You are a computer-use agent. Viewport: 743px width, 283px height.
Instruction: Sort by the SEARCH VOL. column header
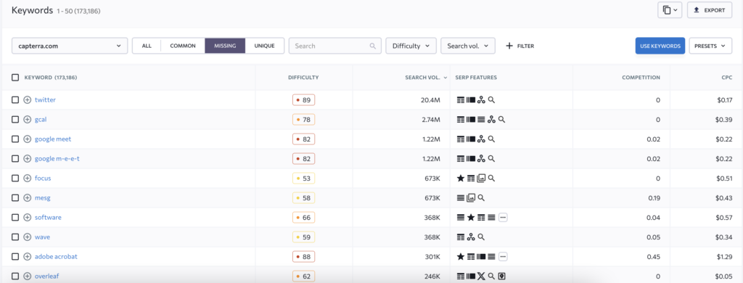click(425, 77)
